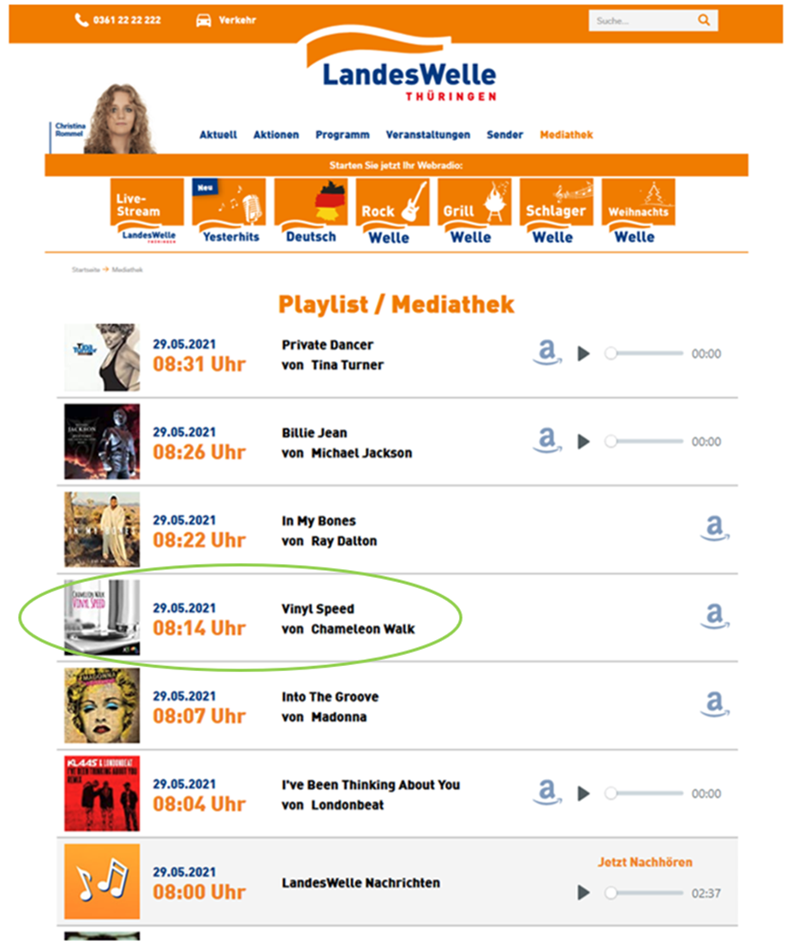Play the Private Dancer preview

coord(583,354)
